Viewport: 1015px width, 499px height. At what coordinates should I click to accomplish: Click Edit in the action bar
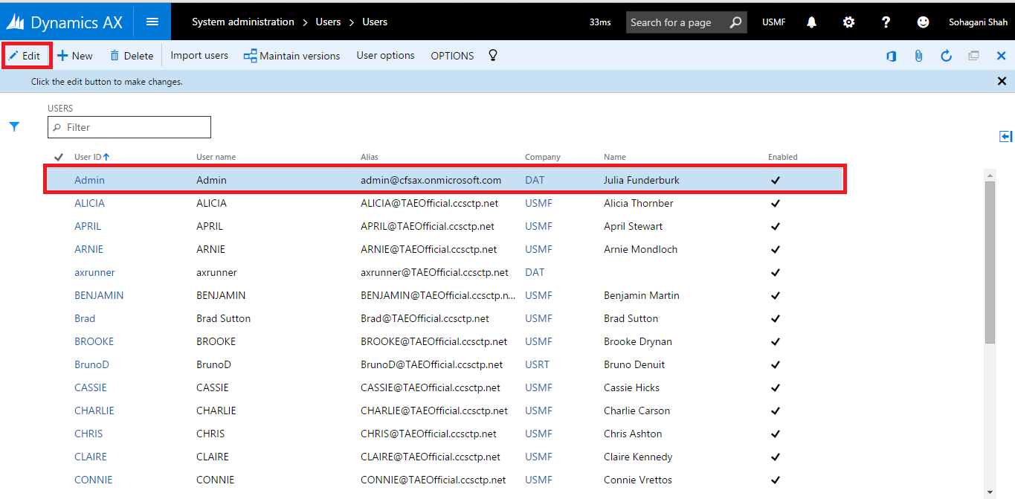pyautogui.click(x=25, y=56)
